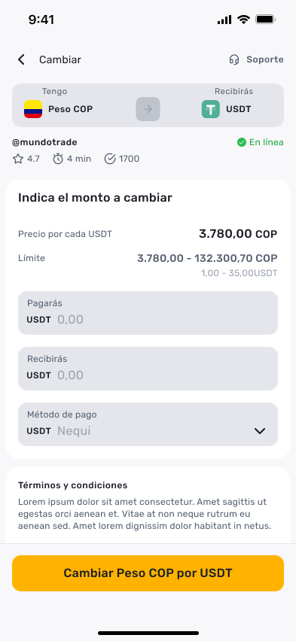The image size is (296, 641).
Task: Tap the green En línea status check
Action: 242,142
